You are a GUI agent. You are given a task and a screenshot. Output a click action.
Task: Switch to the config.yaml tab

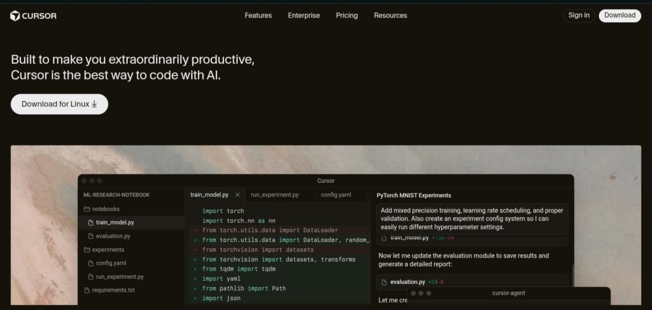[x=336, y=194]
